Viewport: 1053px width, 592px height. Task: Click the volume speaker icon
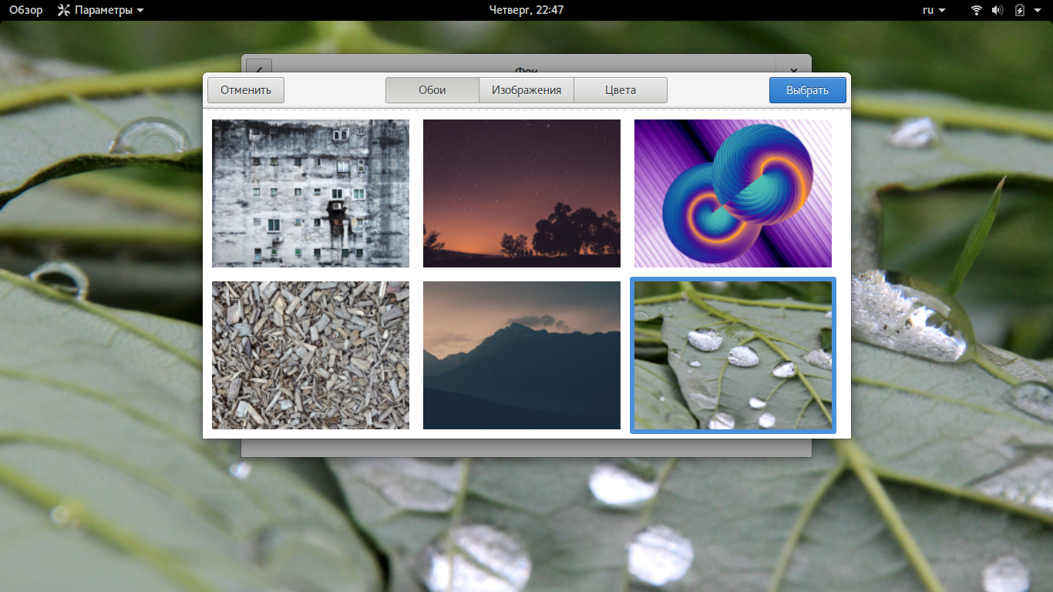click(997, 10)
